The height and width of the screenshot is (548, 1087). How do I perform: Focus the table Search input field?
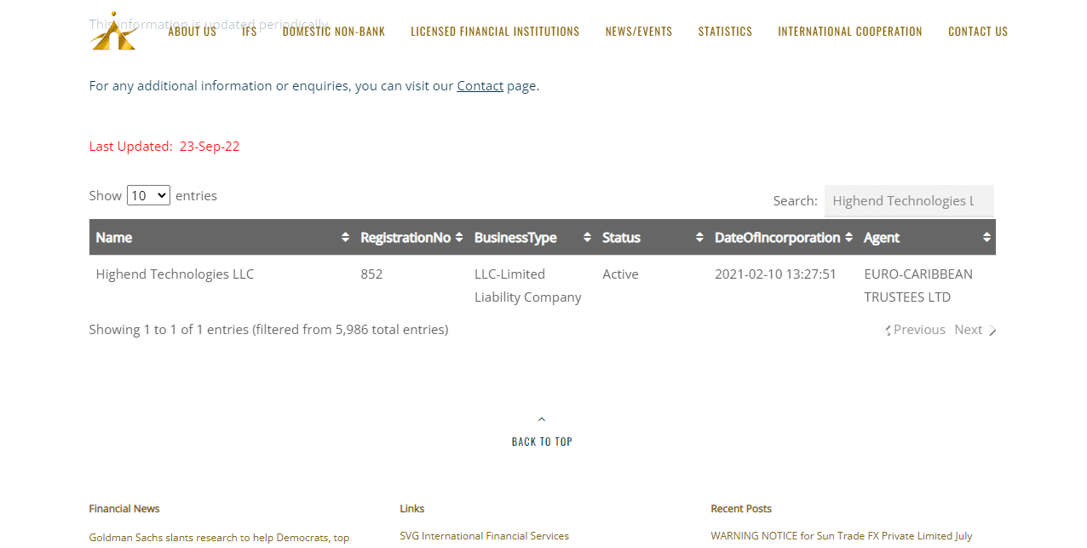(x=908, y=201)
